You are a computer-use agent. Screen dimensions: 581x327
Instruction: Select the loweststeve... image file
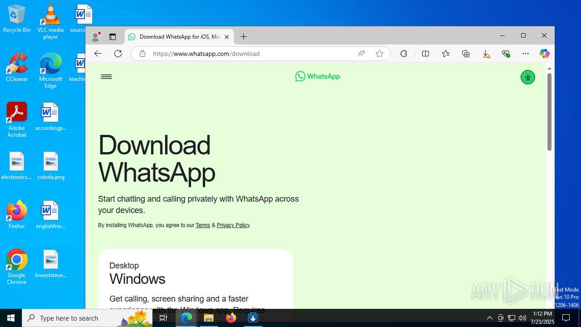click(51, 264)
